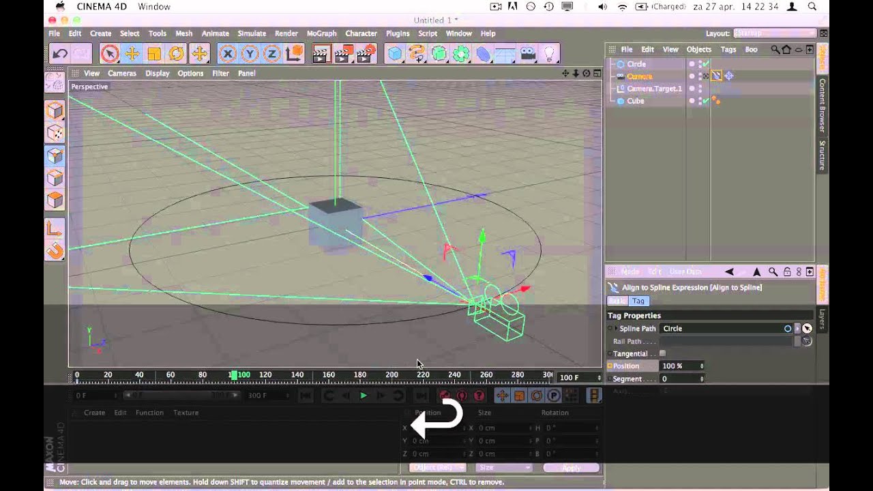Open the green Array modeling palette
The image size is (873, 491).
461,54
